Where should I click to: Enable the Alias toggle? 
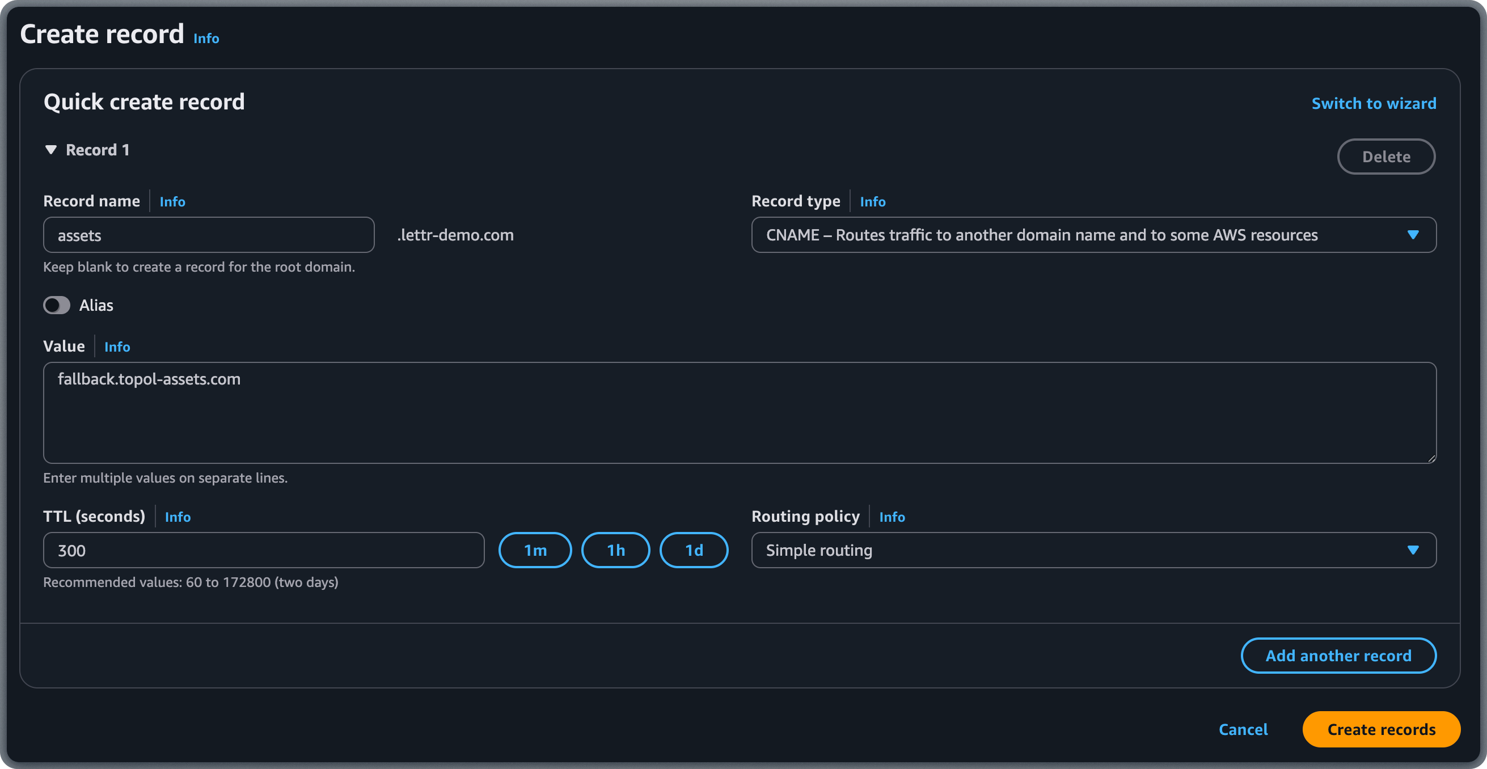[x=56, y=305]
